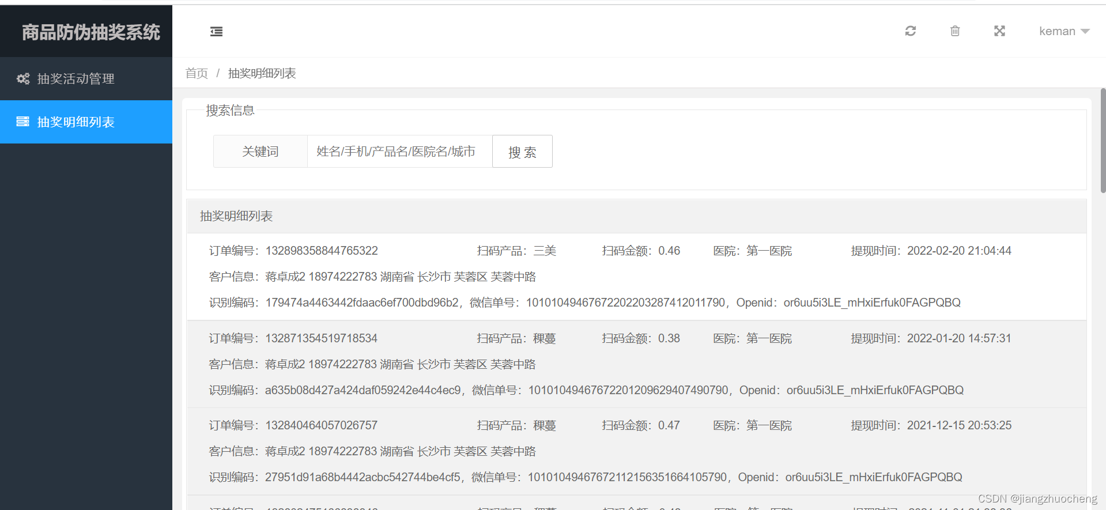
Task: Click identification code a635b08d427a424daf059242e44c4ec9
Action: pos(363,390)
